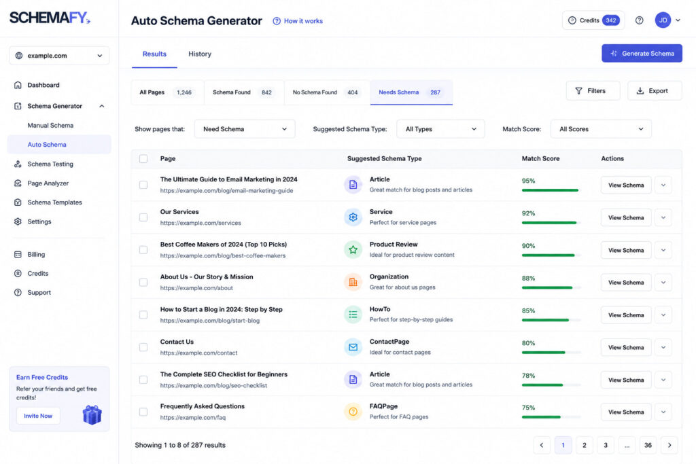
Task: Check the How to Start a Blog checkbox
Action: [143, 315]
